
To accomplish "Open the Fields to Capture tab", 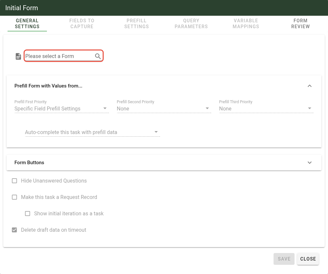I will pyautogui.click(x=82, y=23).
